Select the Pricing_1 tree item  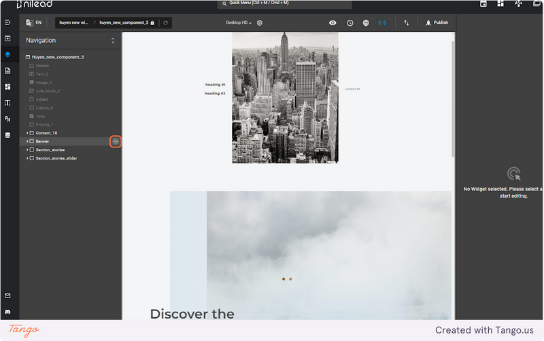pos(44,124)
